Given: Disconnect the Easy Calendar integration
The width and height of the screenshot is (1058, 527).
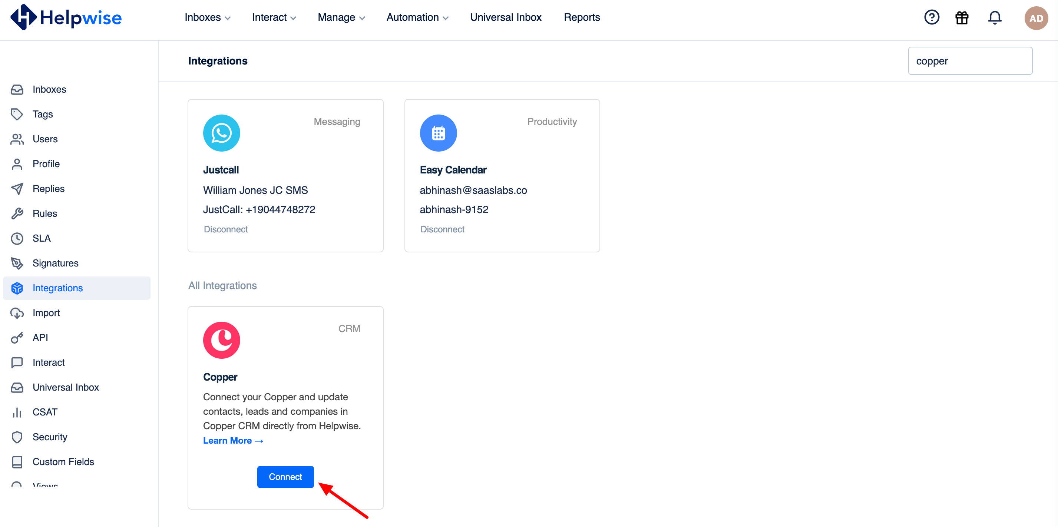Looking at the screenshot, I should (x=442, y=229).
